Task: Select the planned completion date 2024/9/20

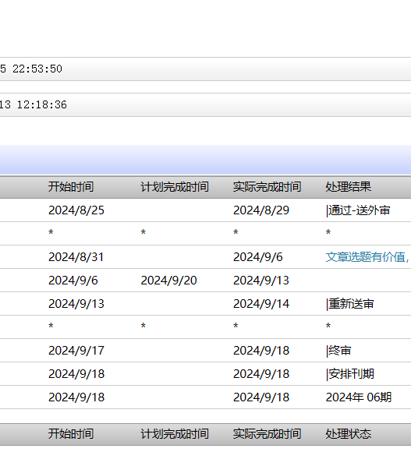Action: (168, 281)
